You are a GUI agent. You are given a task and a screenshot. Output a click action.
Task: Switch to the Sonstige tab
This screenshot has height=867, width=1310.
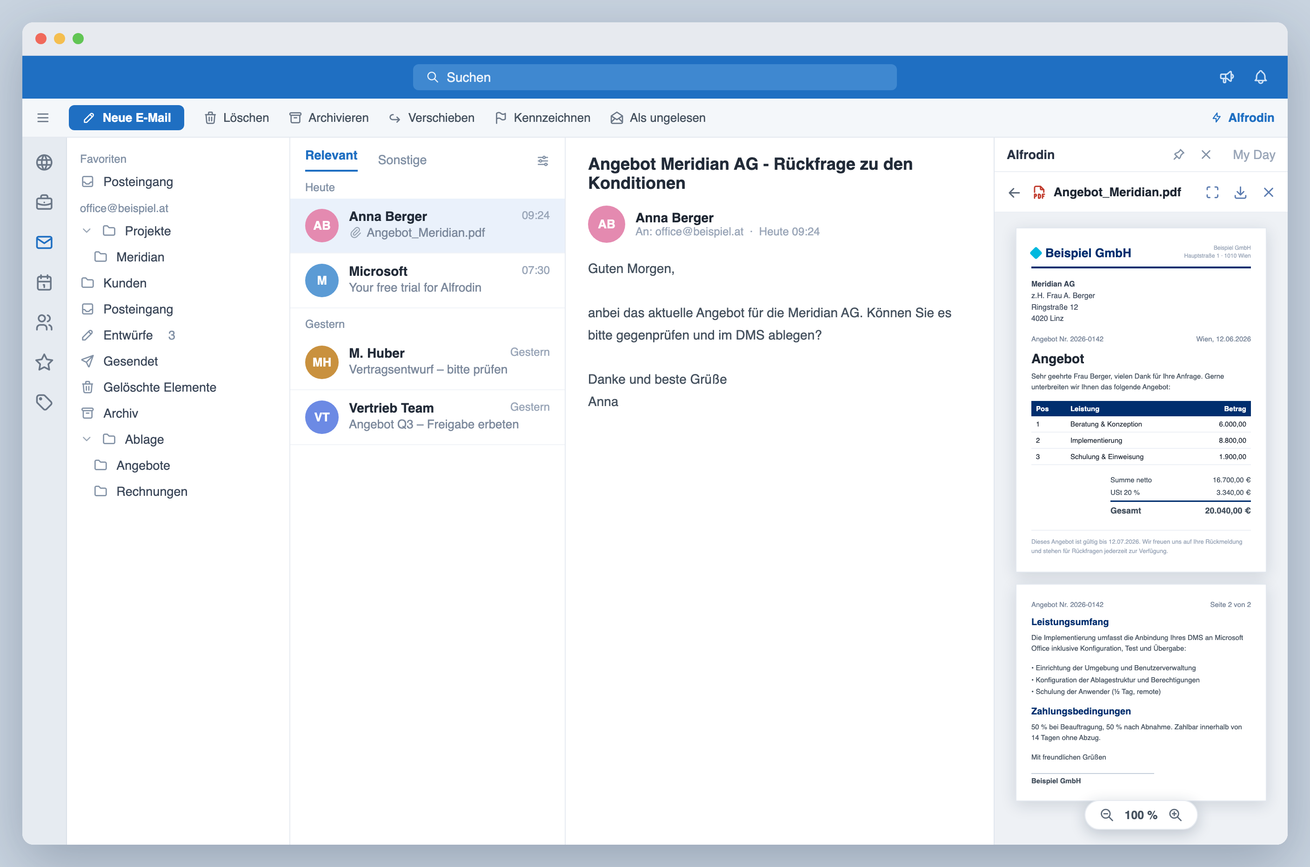pos(402,160)
